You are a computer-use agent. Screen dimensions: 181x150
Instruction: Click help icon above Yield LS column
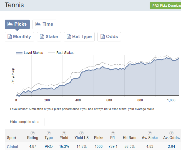[x=82, y=133]
